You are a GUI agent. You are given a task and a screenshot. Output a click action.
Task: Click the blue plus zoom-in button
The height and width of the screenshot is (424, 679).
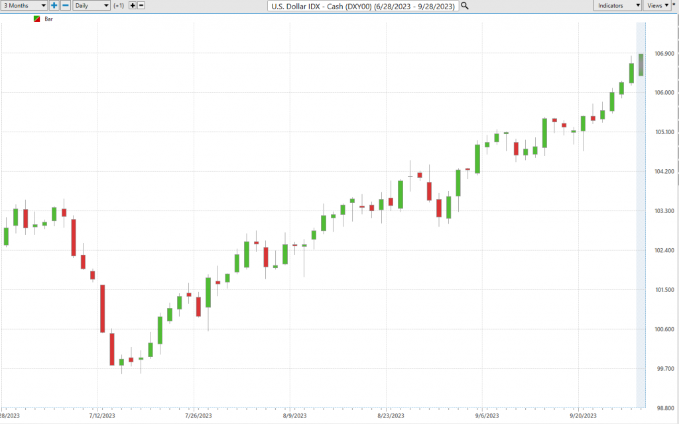(x=54, y=5)
